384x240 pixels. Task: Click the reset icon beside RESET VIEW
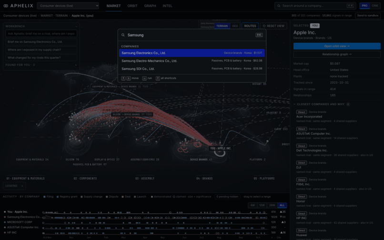pos(264,26)
